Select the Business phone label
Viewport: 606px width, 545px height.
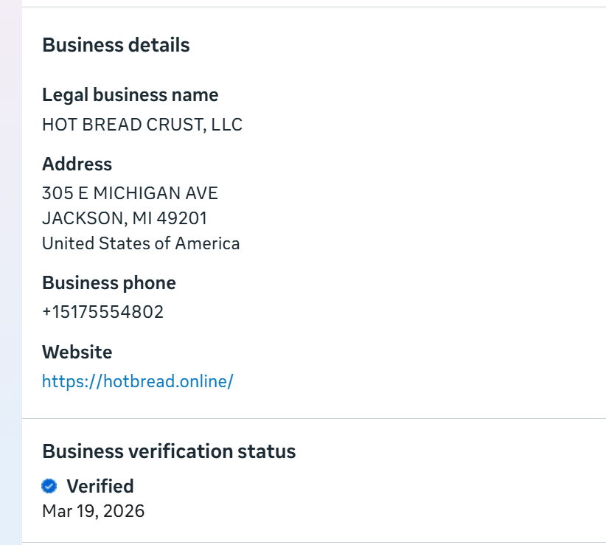click(108, 283)
